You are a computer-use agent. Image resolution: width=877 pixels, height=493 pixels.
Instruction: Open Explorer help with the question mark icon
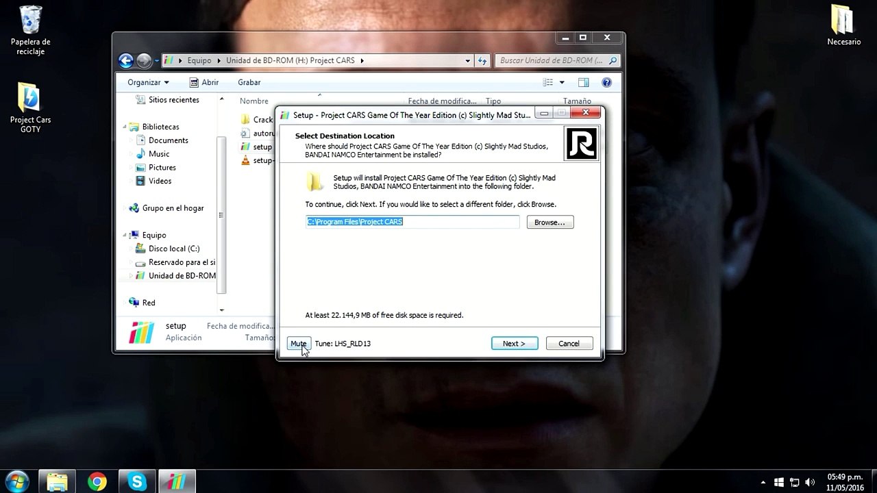(606, 82)
